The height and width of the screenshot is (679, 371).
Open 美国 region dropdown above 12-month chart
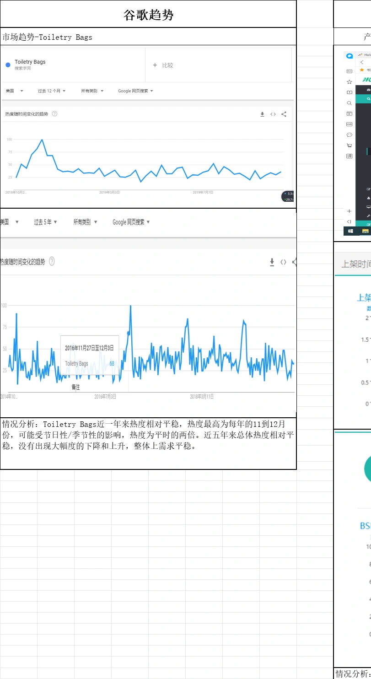[14, 91]
